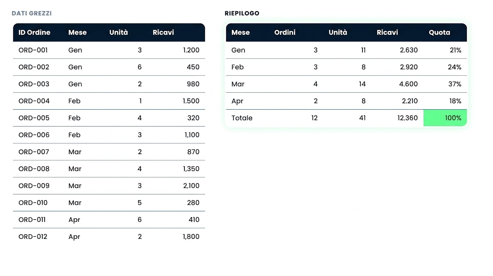
Task: Click the ORD-012 order cell
Action: pyautogui.click(x=33, y=236)
